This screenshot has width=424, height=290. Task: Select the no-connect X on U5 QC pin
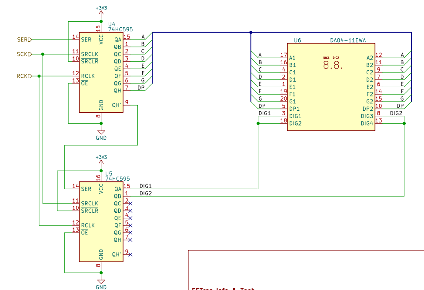coord(130,204)
